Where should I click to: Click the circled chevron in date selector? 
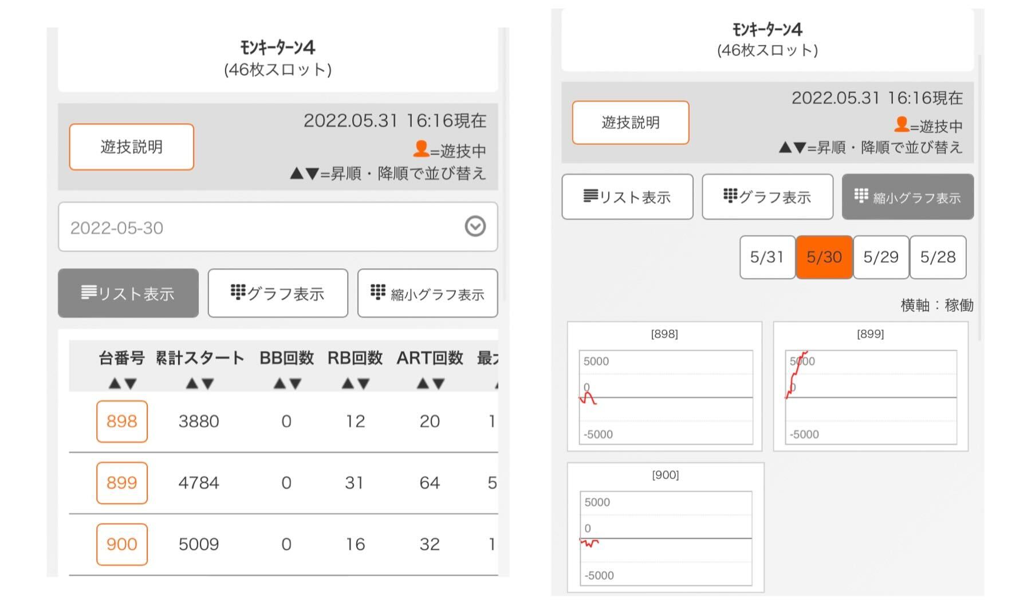click(x=475, y=226)
